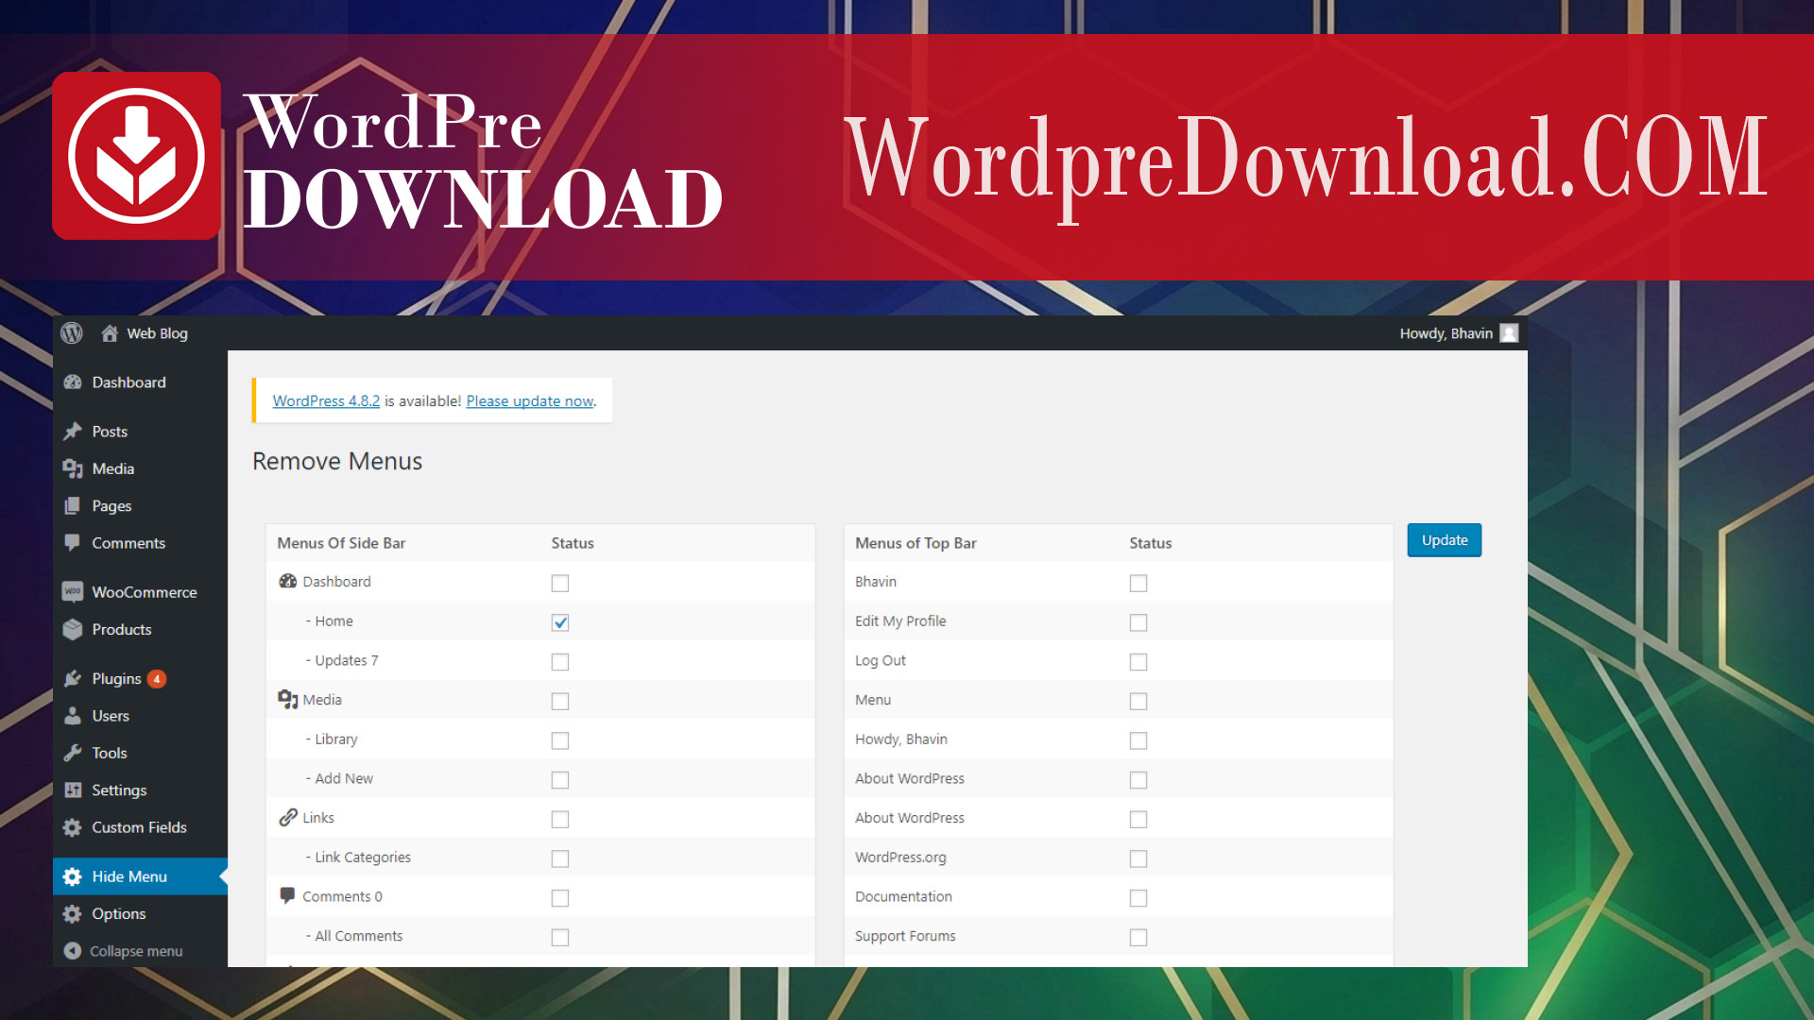Enable the Link Categories checkbox
The image size is (1814, 1020).
click(560, 858)
